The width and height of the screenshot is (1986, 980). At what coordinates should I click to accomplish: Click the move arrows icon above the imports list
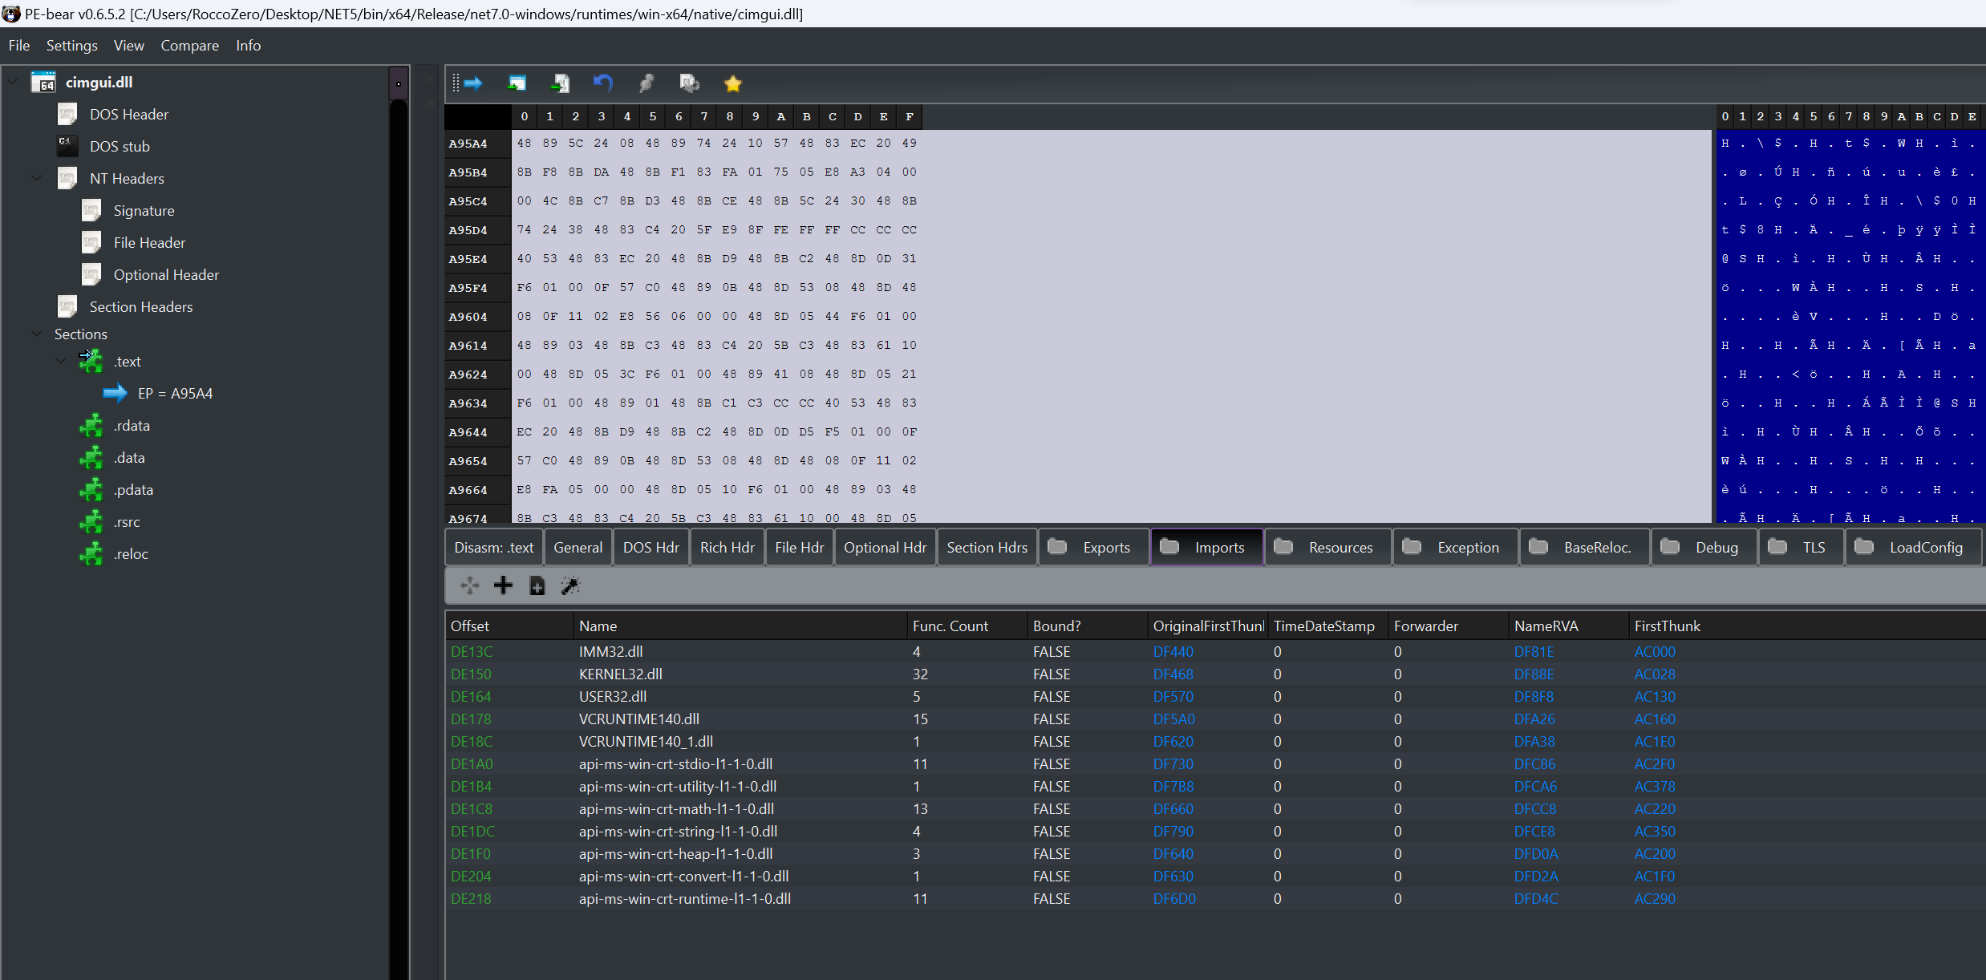tap(469, 586)
